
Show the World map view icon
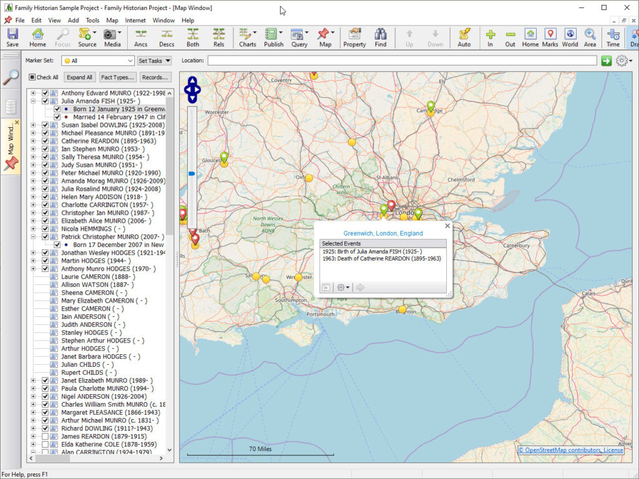(x=570, y=37)
